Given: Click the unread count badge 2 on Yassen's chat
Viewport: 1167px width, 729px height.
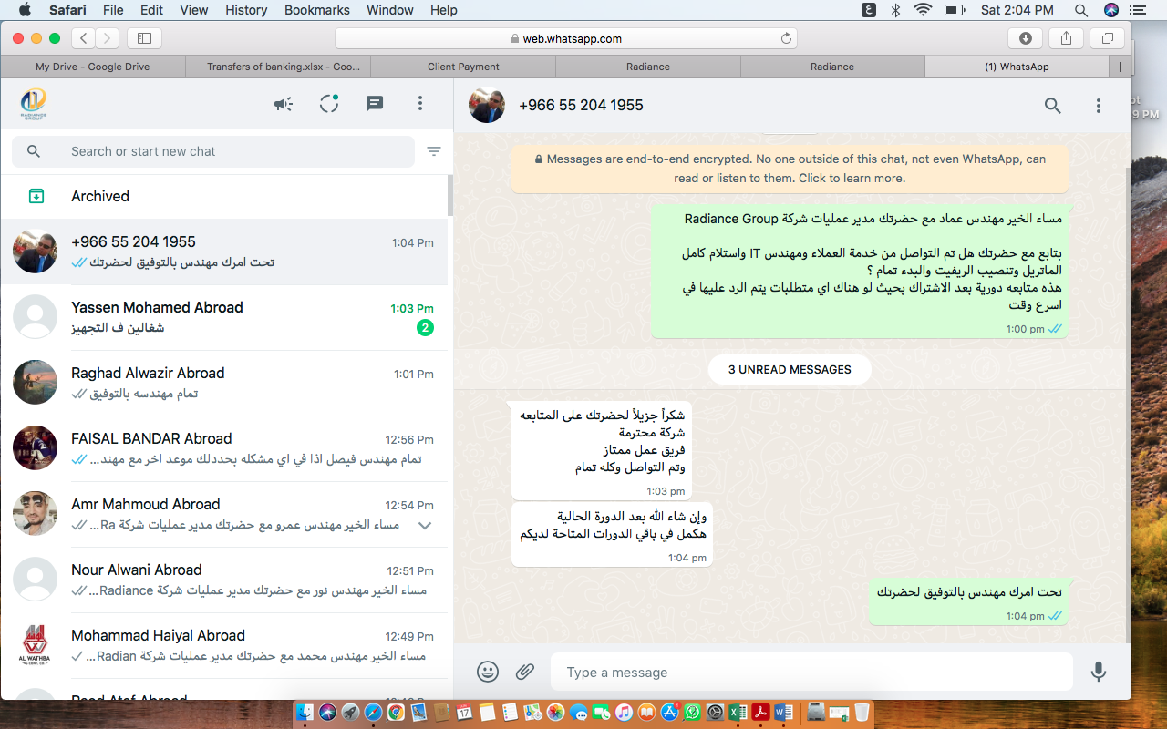Looking at the screenshot, I should click(425, 327).
